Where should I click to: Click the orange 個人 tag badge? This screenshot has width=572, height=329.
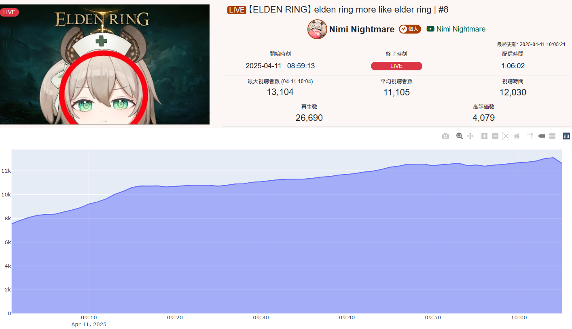[x=410, y=29]
